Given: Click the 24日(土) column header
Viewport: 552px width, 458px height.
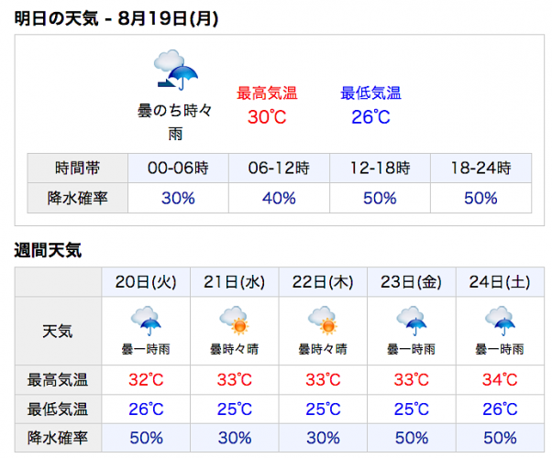Looking at the screenshot, I should click(500, 282).
